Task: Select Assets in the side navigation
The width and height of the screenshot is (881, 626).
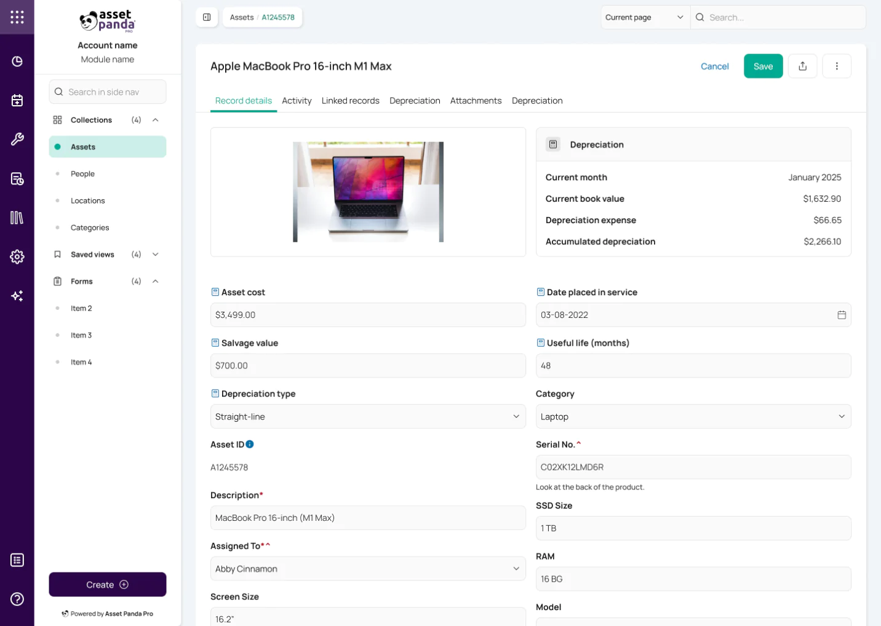Action: (x=108, y=147)
